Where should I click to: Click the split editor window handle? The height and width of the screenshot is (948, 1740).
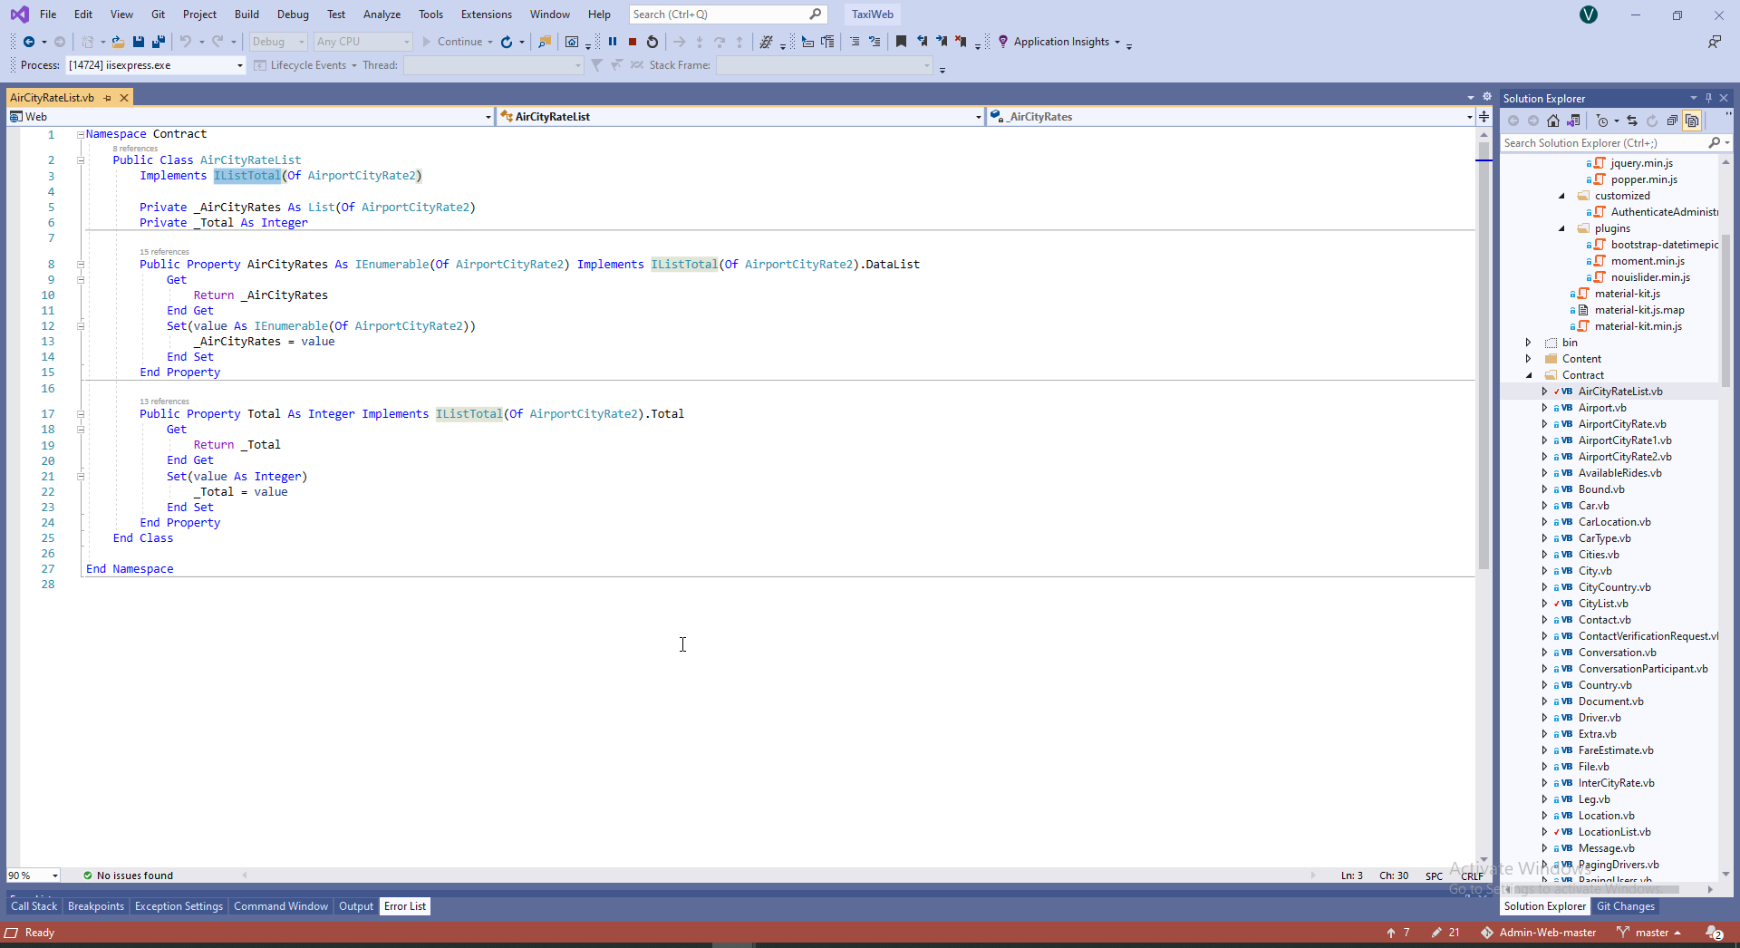coord(1484,117)
